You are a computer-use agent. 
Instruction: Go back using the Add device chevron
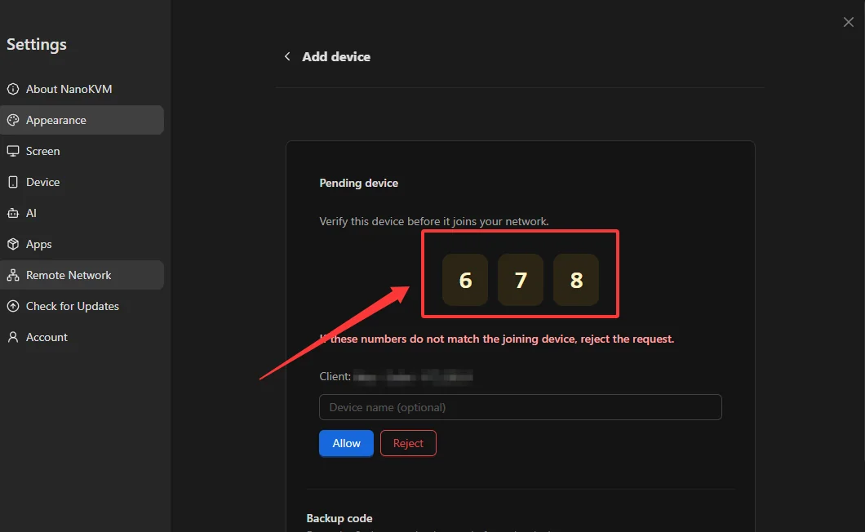pos(287,56)
